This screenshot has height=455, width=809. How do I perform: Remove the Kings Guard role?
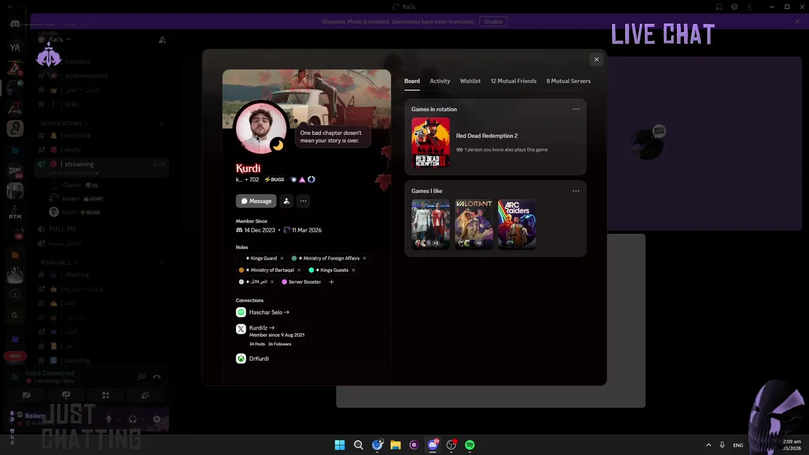click(x=282, y=258)
